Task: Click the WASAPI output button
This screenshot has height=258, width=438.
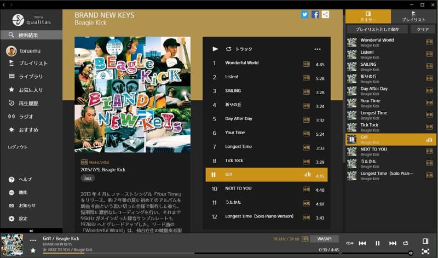Action: [324, 239]
